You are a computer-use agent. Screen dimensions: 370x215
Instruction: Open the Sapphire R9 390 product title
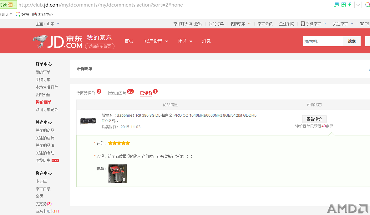tap(179, 118)
